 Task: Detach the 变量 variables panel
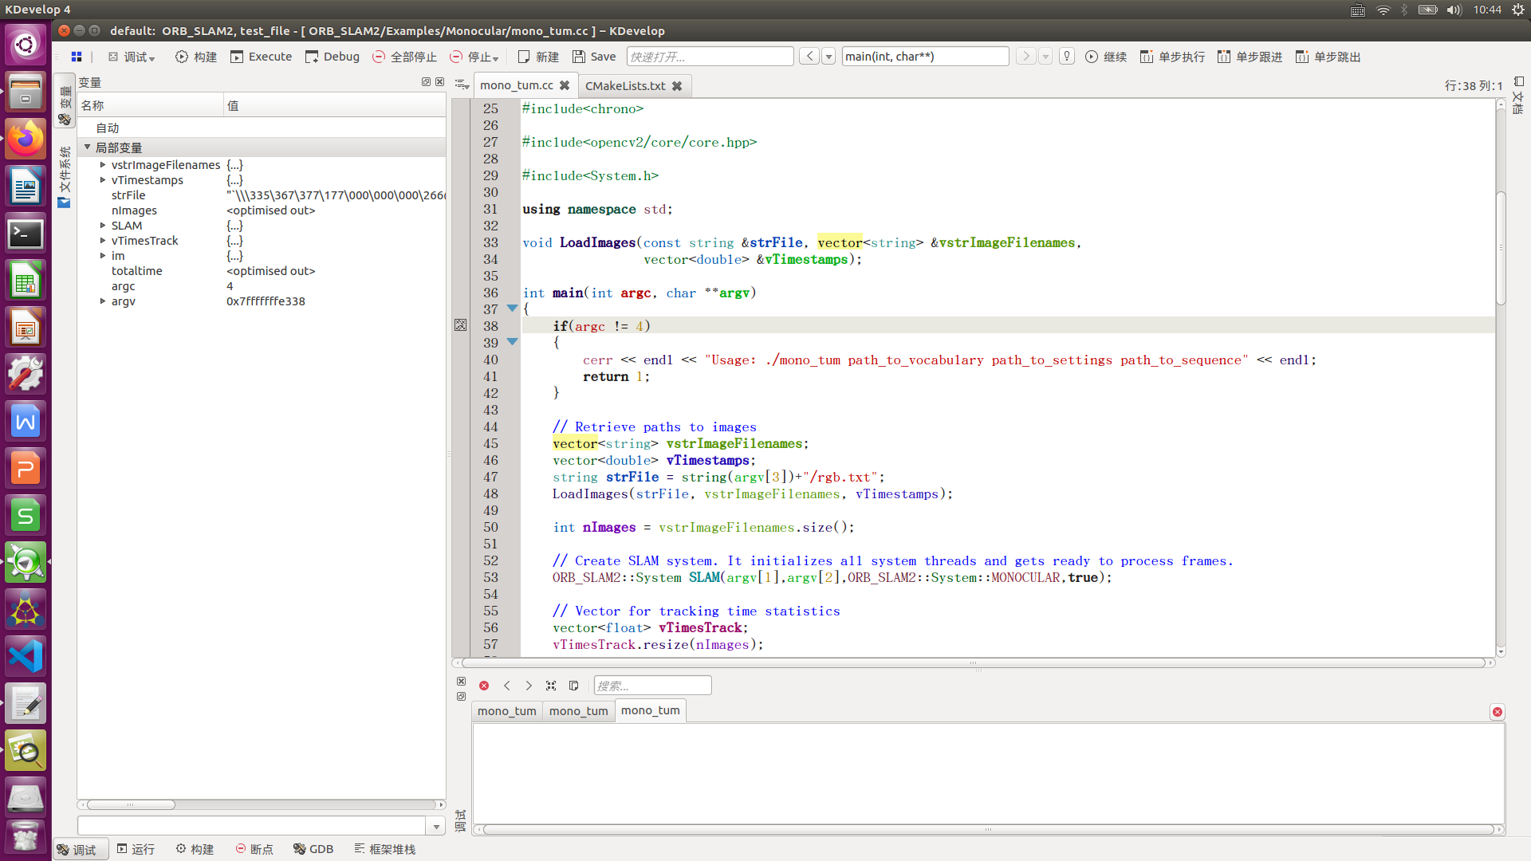(426, 82)
